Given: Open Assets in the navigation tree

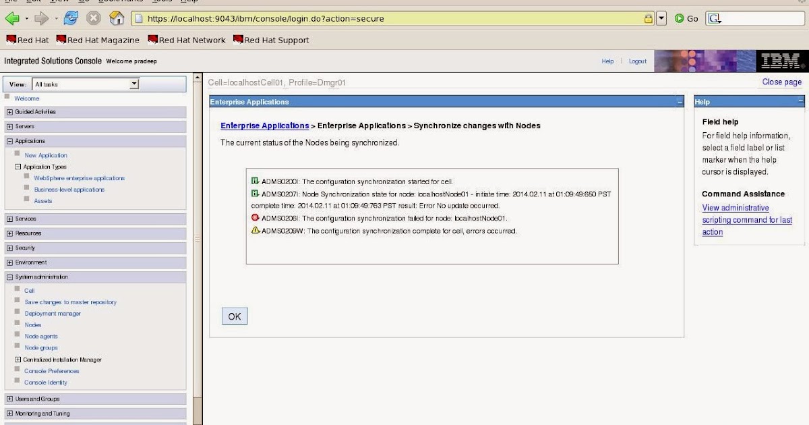Looking at the screenshot, I should [x=43, y=201].
